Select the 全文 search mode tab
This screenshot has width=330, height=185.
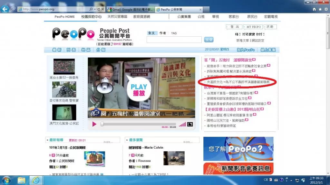pos(151,33)
